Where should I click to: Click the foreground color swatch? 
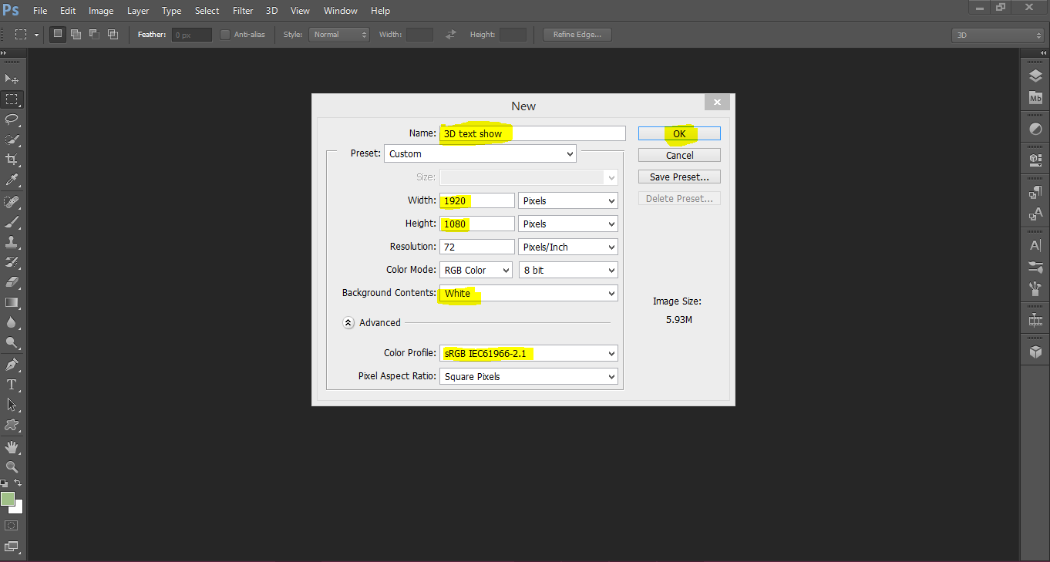[x=8, y=499]
